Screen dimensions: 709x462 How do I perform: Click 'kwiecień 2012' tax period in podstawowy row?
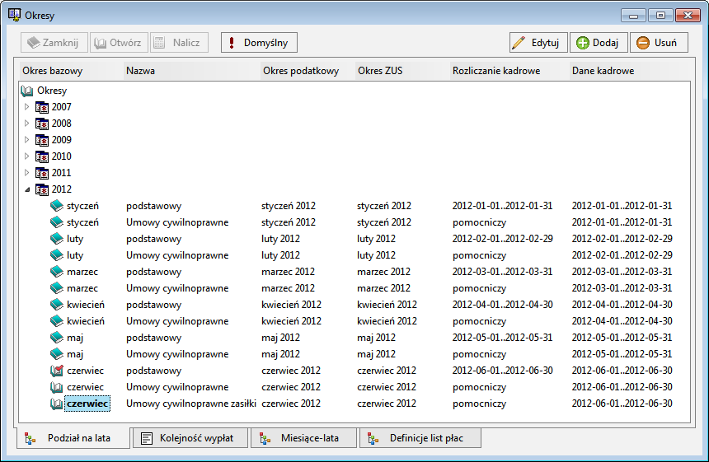pyautogui.click(x=291, y=305)
